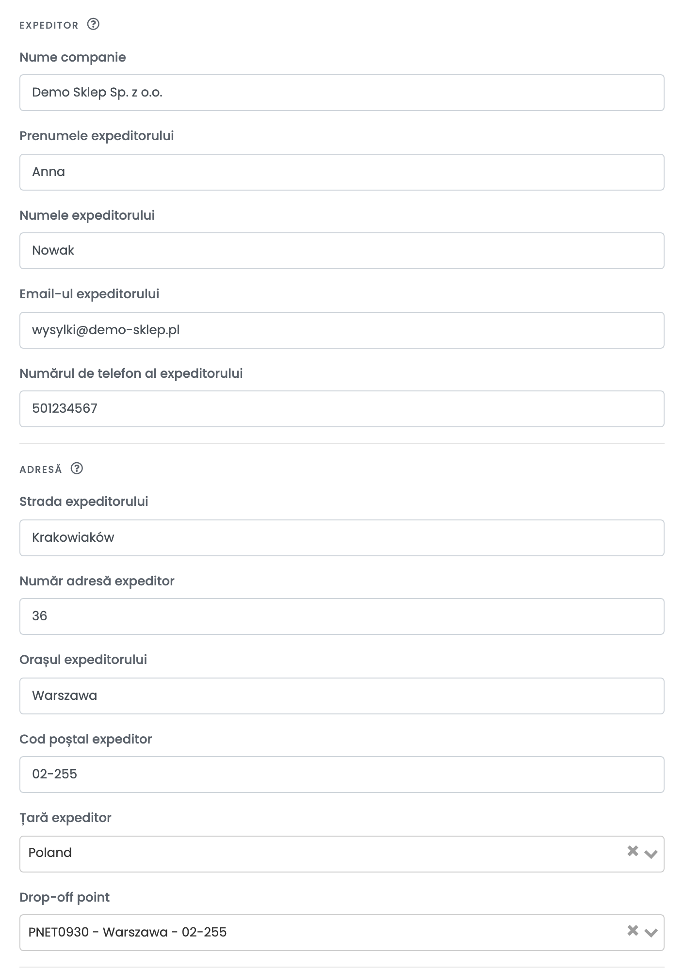Clear the selected Poland country value
The height and width of the screenshot is (970, 684).
633,851
